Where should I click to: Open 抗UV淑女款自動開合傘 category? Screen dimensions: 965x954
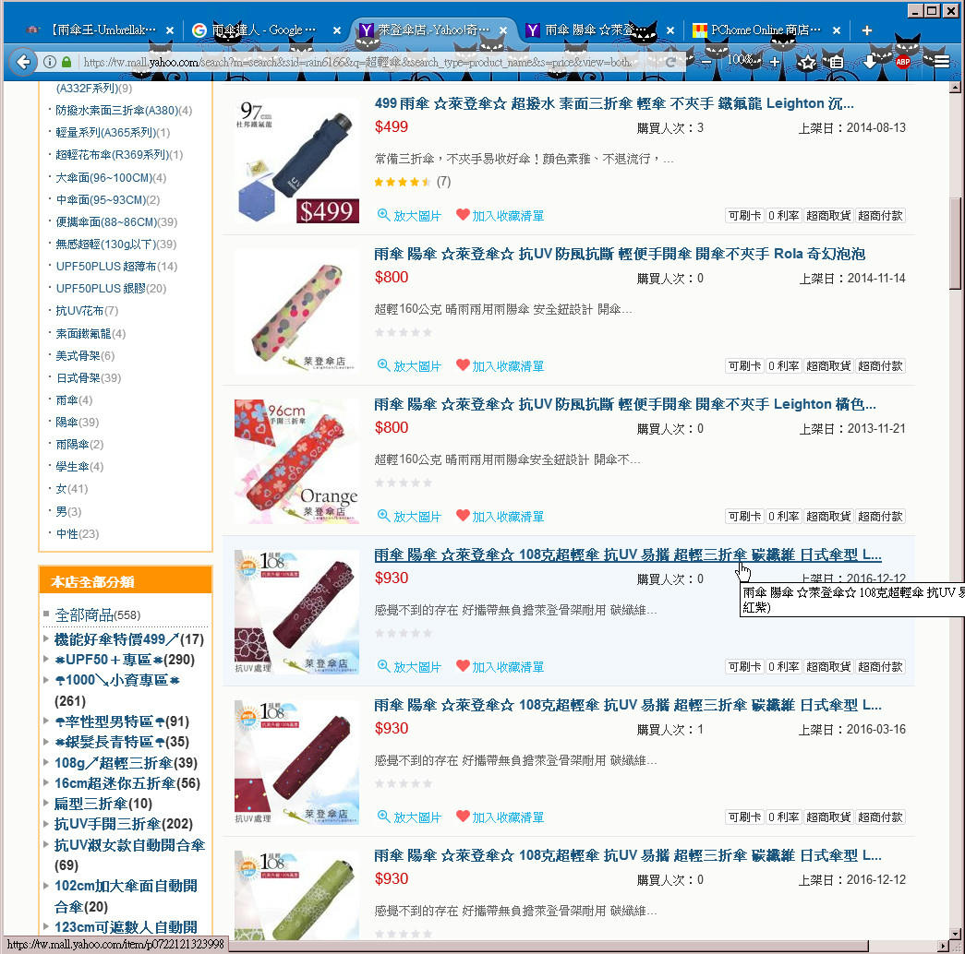click(129, 855)
